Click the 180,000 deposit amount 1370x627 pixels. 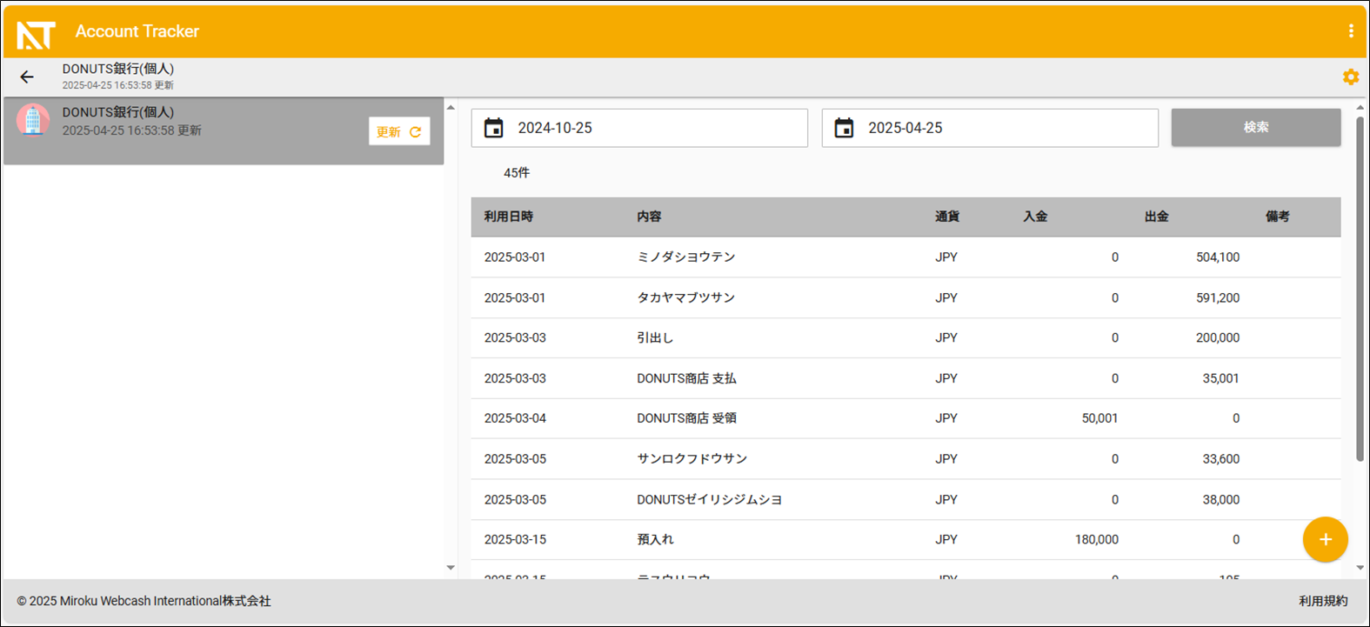pos(1097,539)
